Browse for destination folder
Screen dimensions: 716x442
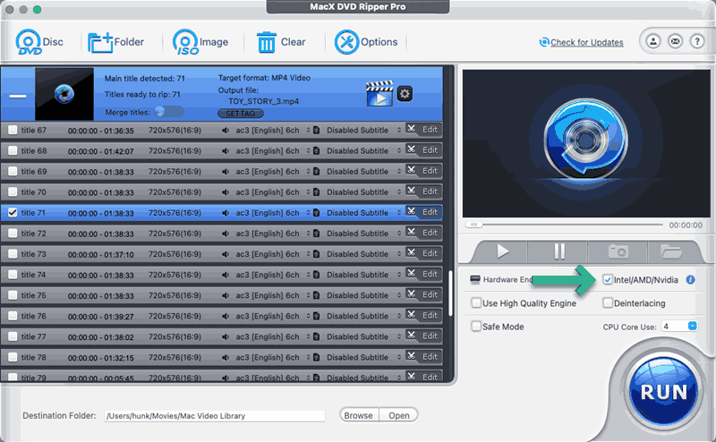[359, 415]
